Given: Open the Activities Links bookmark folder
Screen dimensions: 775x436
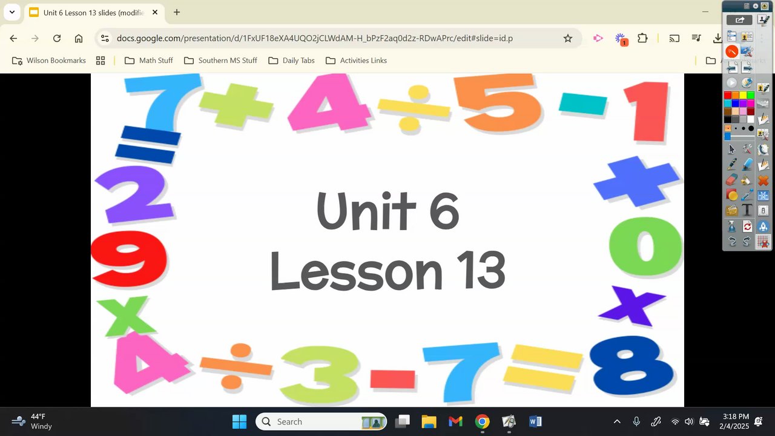Looking at the screenshot, I should tap(357, 61).
